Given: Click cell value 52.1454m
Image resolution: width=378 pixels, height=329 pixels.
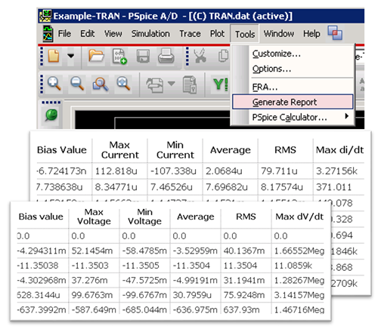Looking at the screenshot, I should (92, 251).
